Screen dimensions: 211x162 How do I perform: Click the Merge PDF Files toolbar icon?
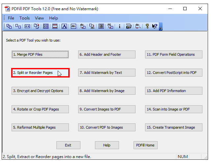pyautogui.click(x=9, y=26)
